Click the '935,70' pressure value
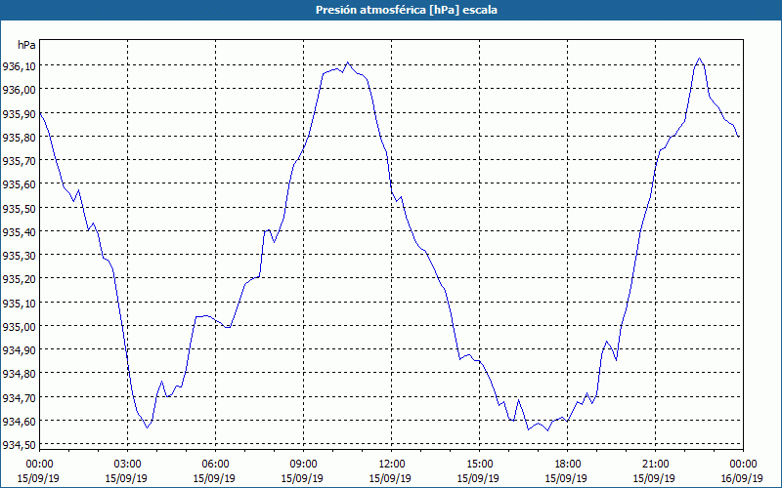Viewport: 782px width, 488px height. [19, 160]
